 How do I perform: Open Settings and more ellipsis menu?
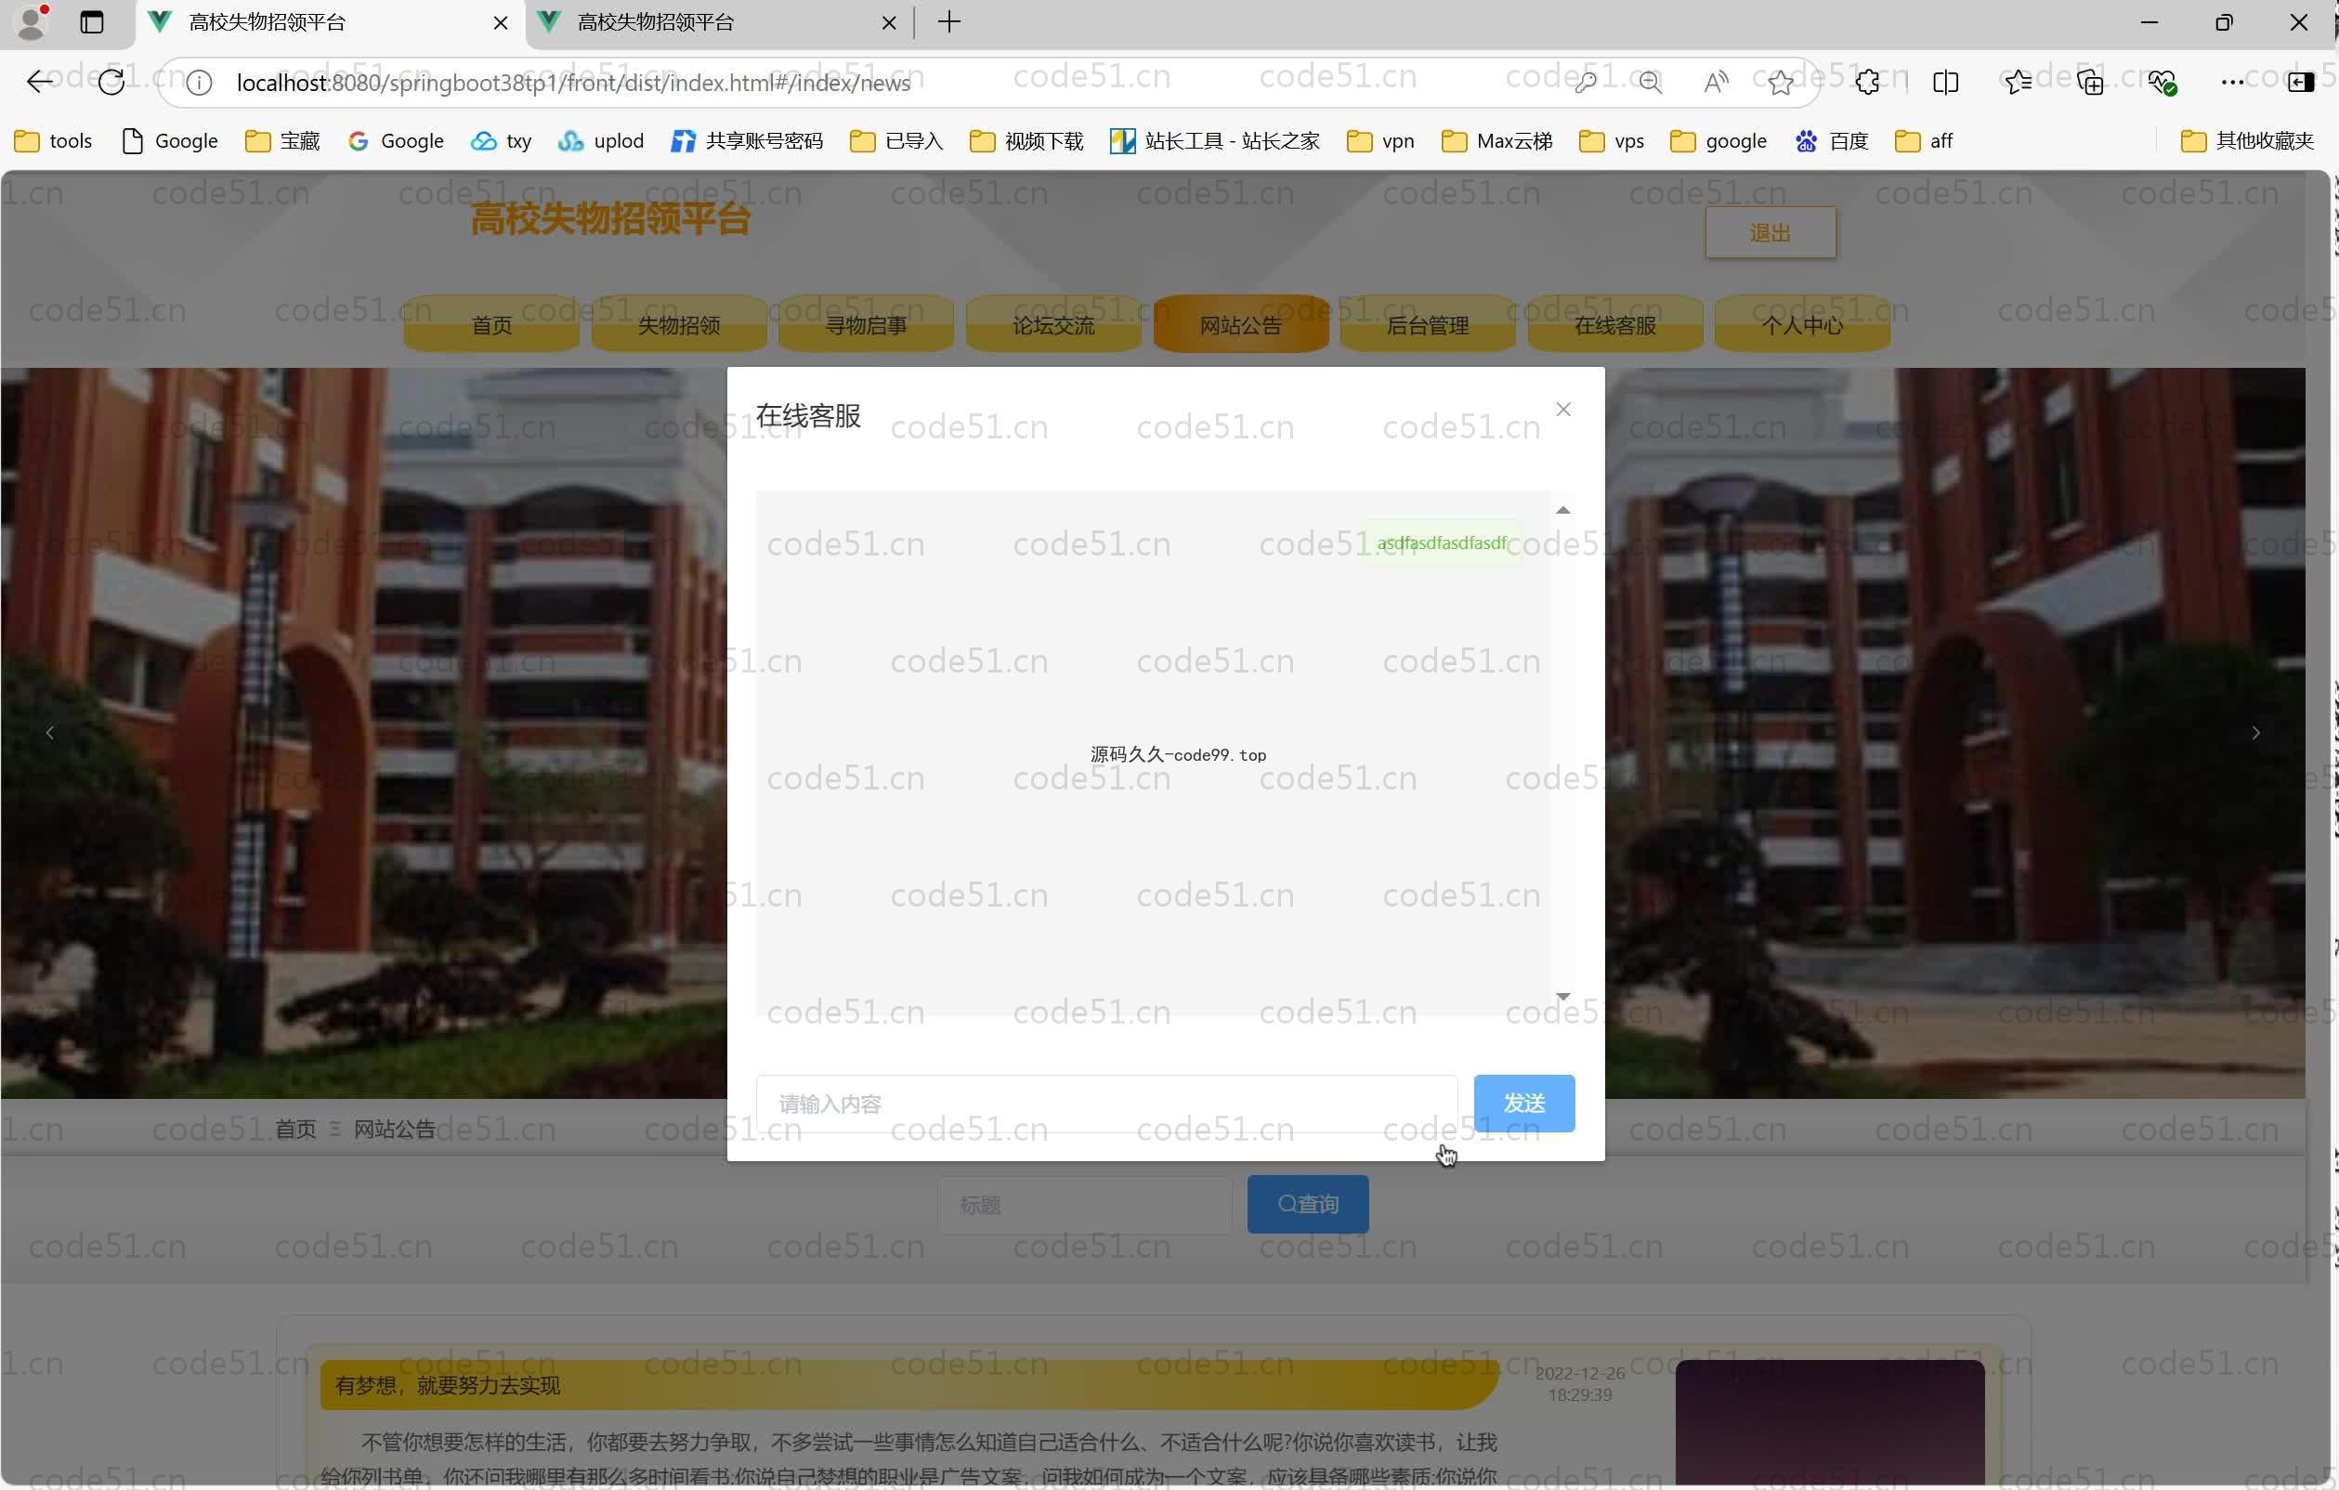click(x=2232, y=83)
